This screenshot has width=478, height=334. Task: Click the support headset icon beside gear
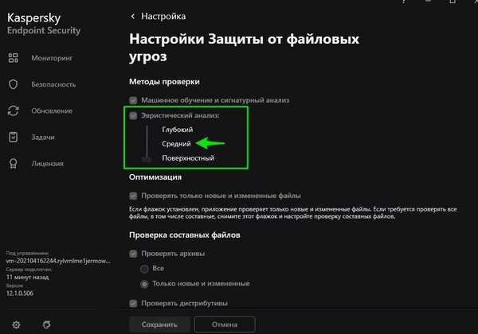[x=47, y=324]
